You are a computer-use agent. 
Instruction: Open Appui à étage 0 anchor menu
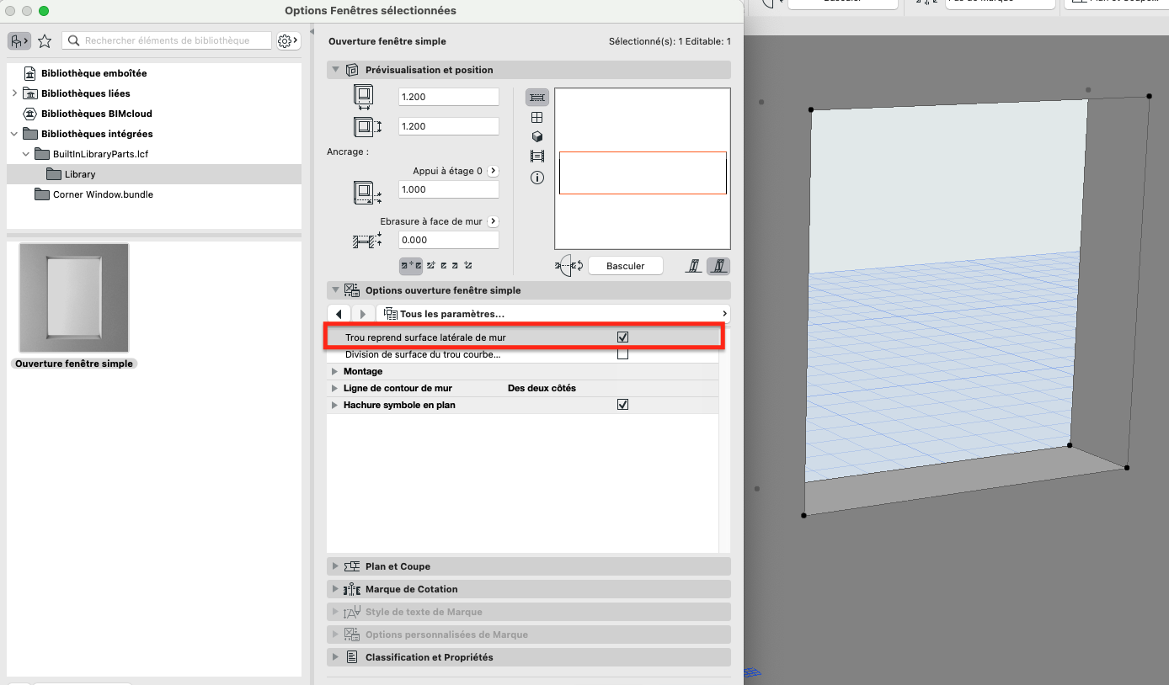494,171
